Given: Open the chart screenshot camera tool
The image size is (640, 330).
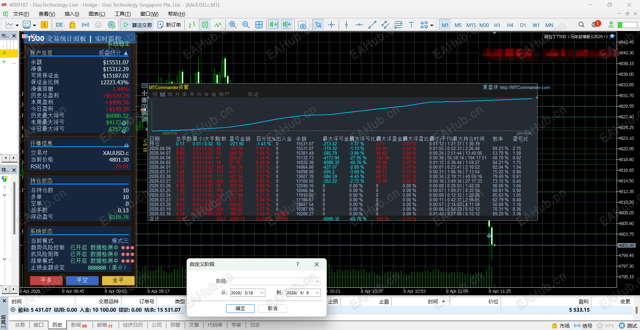Looking at the screenshot, I should pyautogui.click(x=302, y=25).
